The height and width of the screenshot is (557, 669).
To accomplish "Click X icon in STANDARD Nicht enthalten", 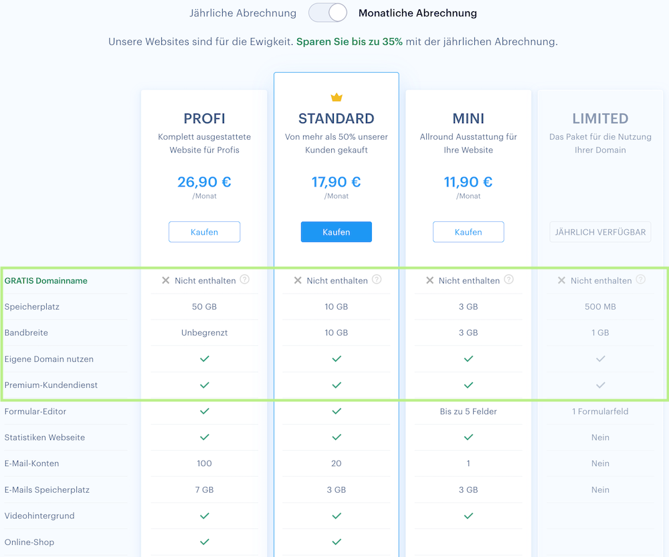I will click(x=298, y=280).
